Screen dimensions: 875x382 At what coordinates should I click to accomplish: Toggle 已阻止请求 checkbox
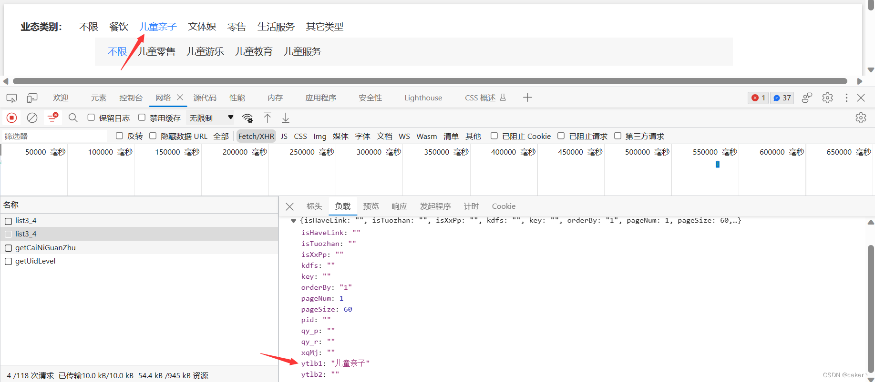[561, 136]
